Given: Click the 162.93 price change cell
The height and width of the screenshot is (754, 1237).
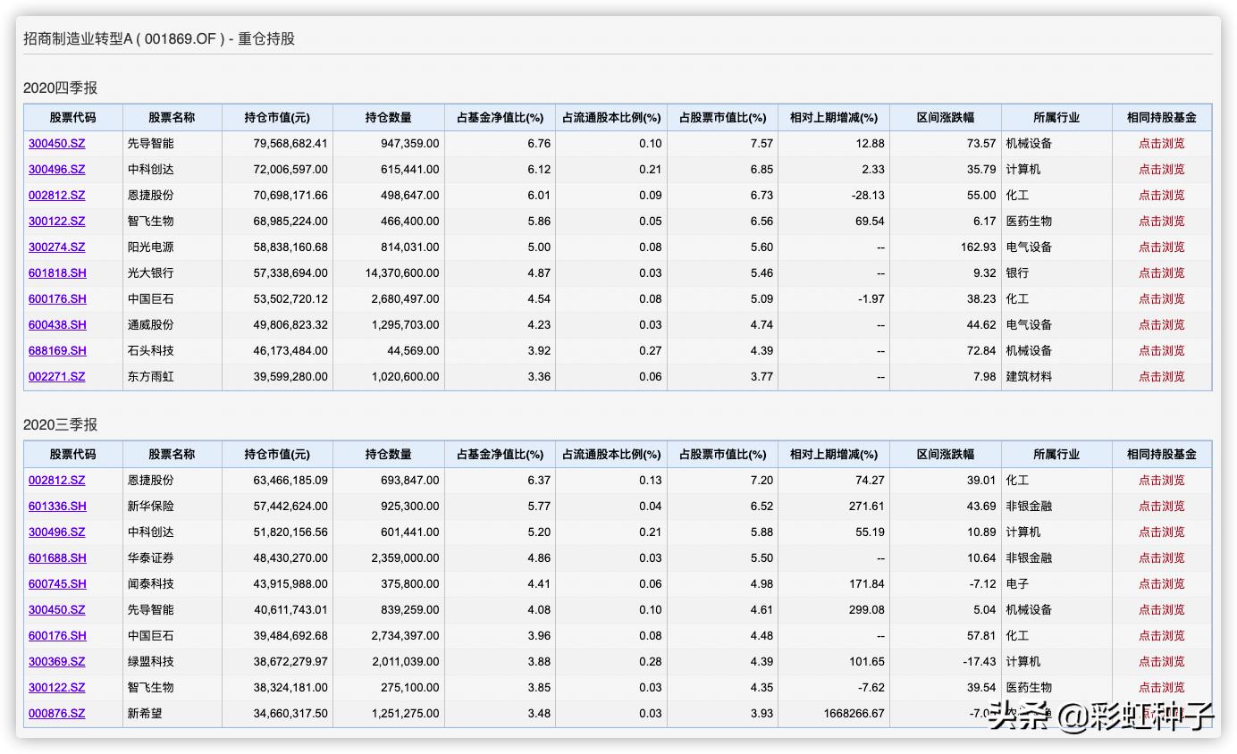Looking at the screenshot, I should coord(977,247).
